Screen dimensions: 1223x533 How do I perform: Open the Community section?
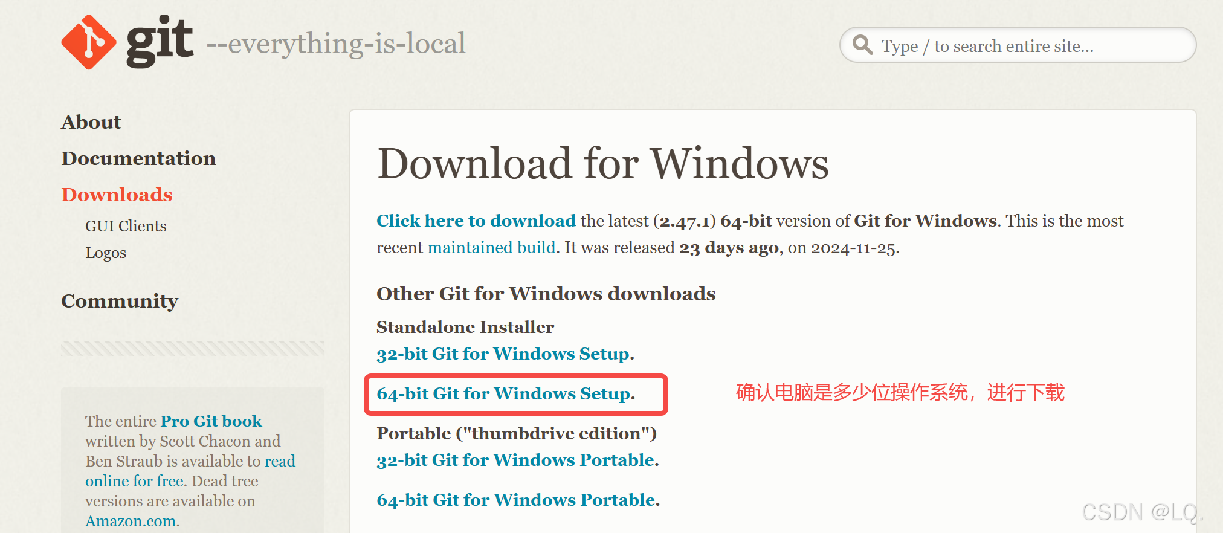click(120, 301)
